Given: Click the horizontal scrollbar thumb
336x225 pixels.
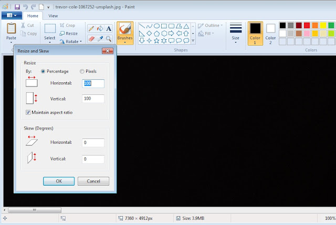Looking at the screenshot, I should 35,210.
